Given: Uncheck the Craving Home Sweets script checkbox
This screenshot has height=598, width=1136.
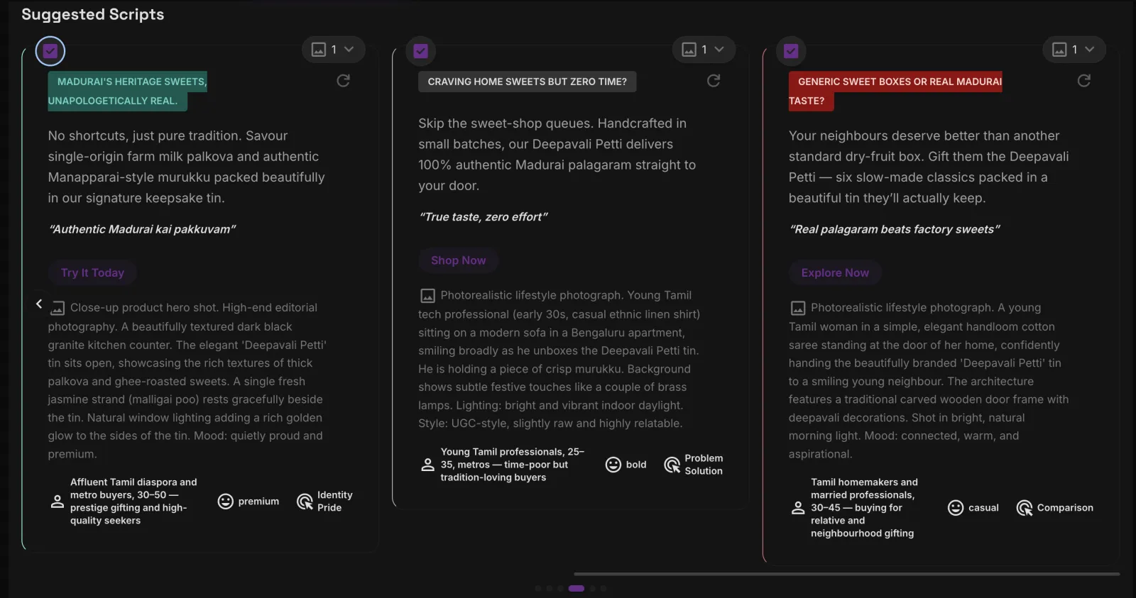Looking at the screenshot, I should tap(420, 51).
